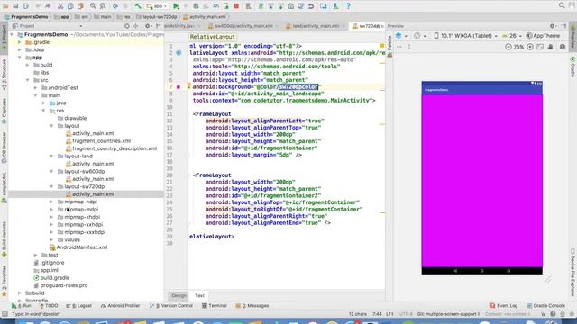Click the Cut scissors icon

tap(60, 6)
